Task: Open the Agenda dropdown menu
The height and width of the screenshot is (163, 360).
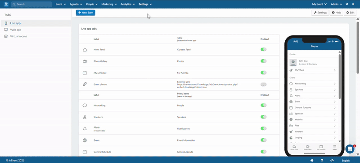Action: click(76, 4)
